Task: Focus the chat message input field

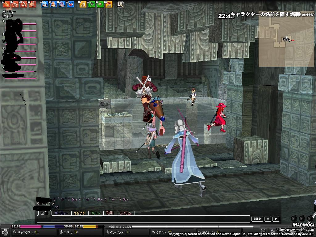Action: coord(143,219)
